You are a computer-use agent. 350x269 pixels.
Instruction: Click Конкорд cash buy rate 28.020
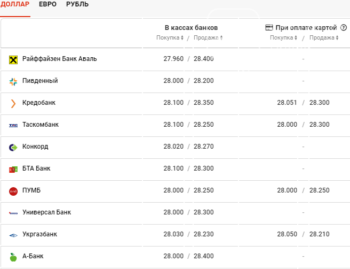pyautogui.click(x=173, y=147)
